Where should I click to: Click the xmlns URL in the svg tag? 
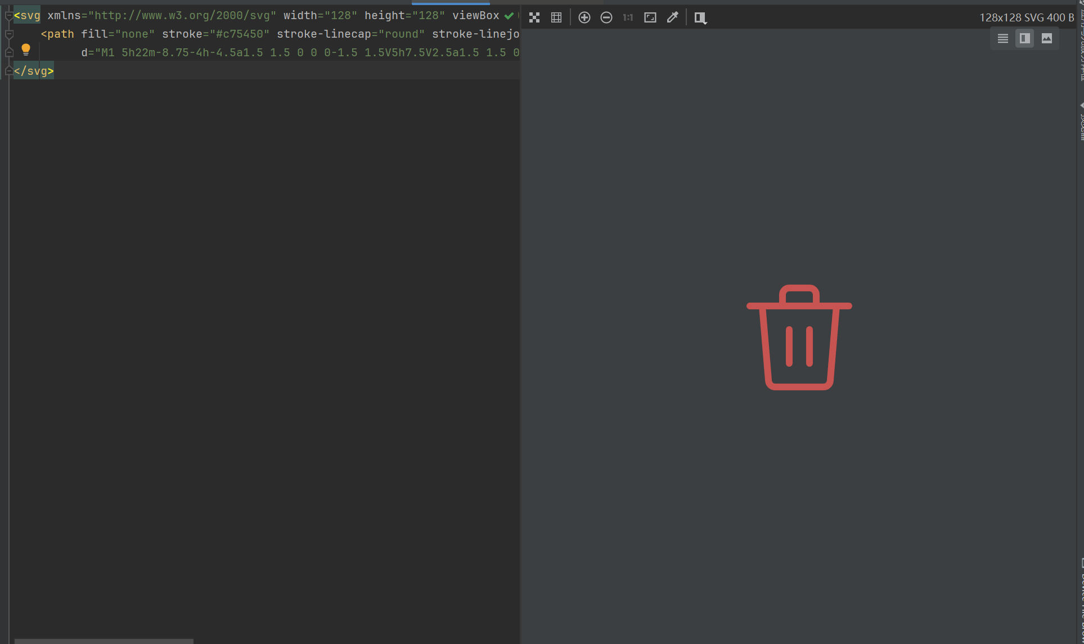coord(182,16)
